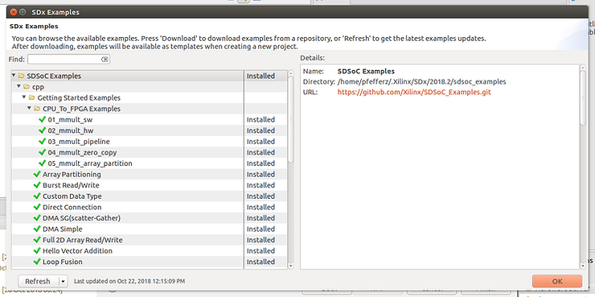
Task: Click green check icon beside 02_mmult_hw
Action: pos(43,130)
